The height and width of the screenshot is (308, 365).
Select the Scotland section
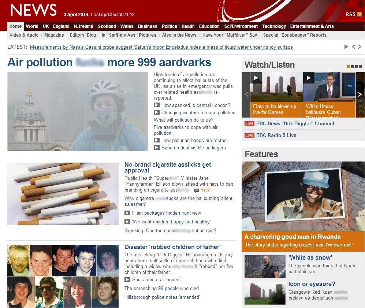107,26
